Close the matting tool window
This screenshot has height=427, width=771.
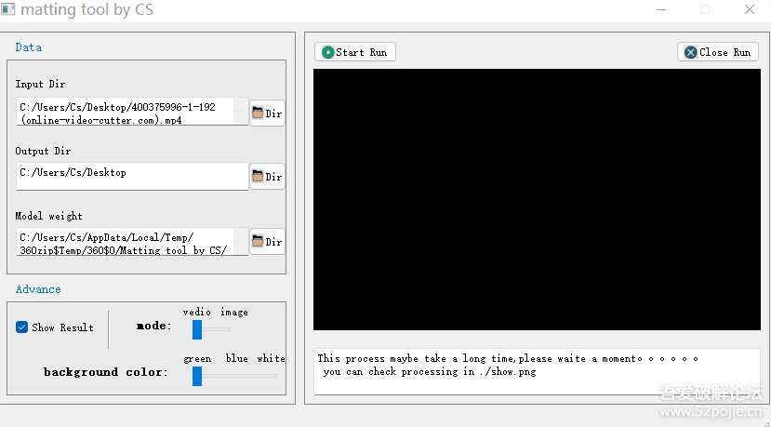click(749, 10)
